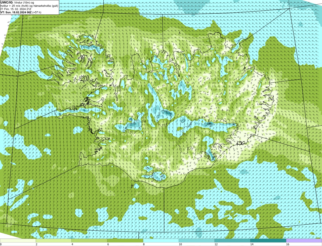Pick the 10–12 m/s turquoise legend swatch

point(197,241)
